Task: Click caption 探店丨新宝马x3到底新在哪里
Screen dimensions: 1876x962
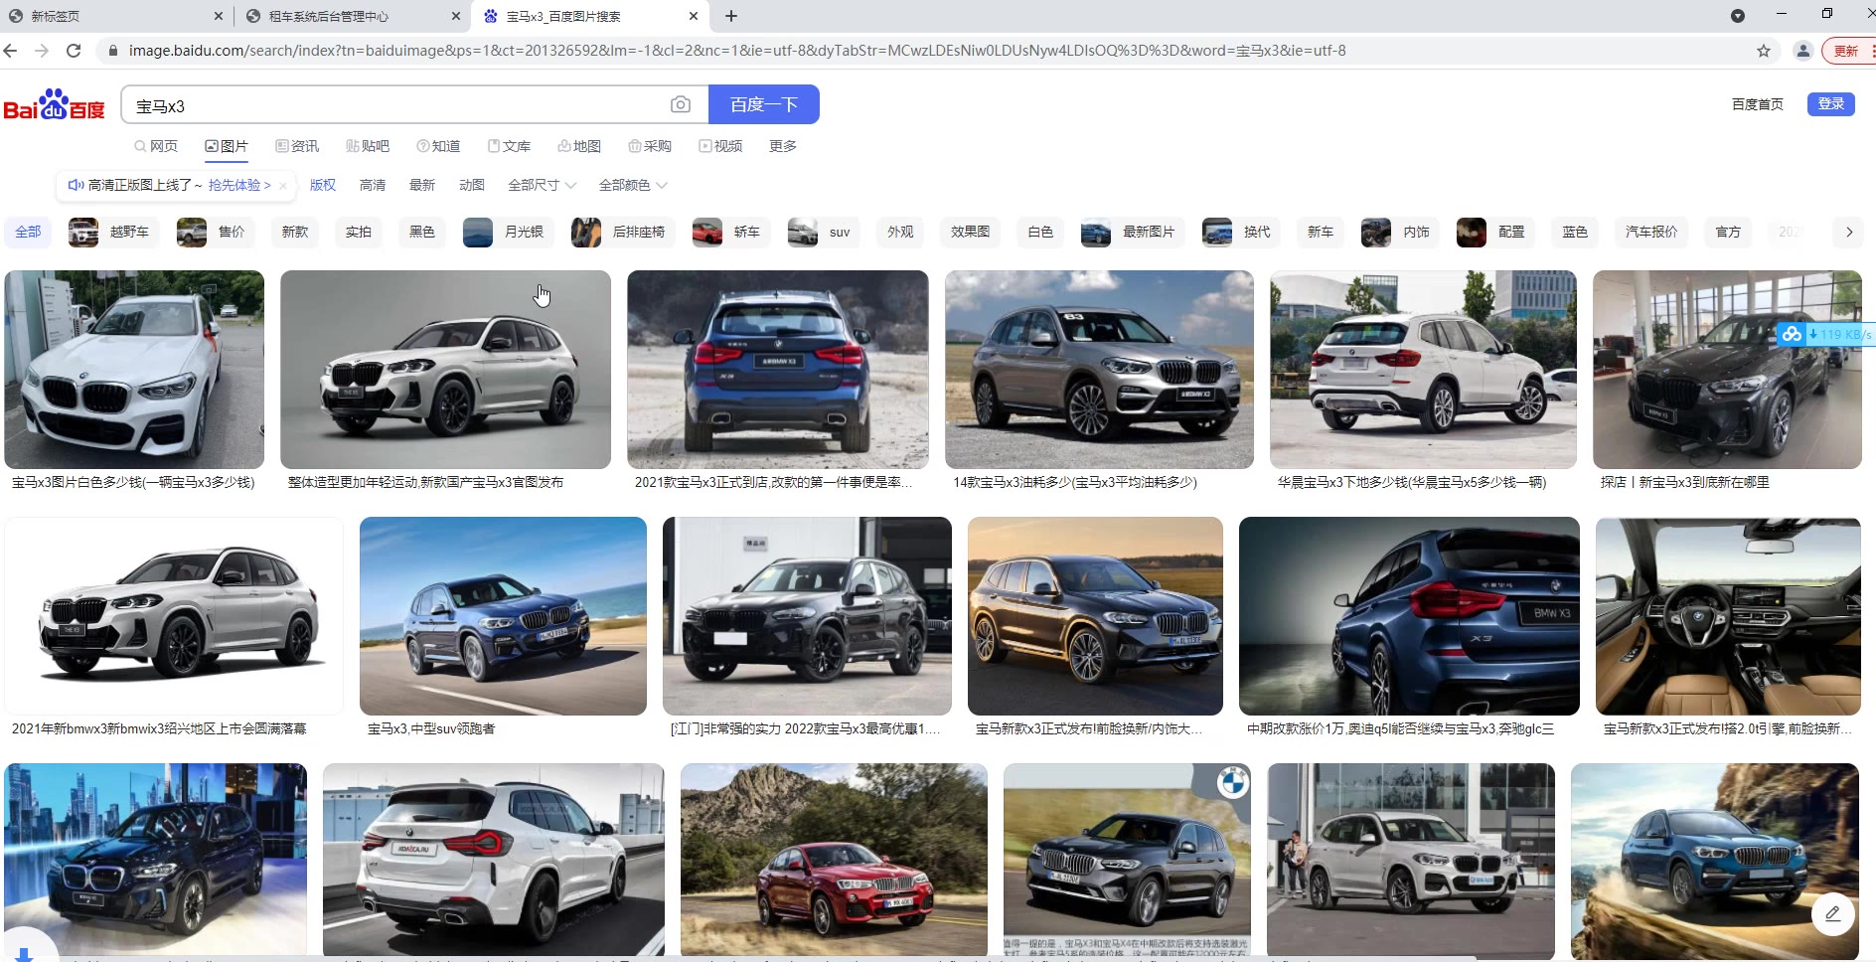Action: coord(1685,482)
